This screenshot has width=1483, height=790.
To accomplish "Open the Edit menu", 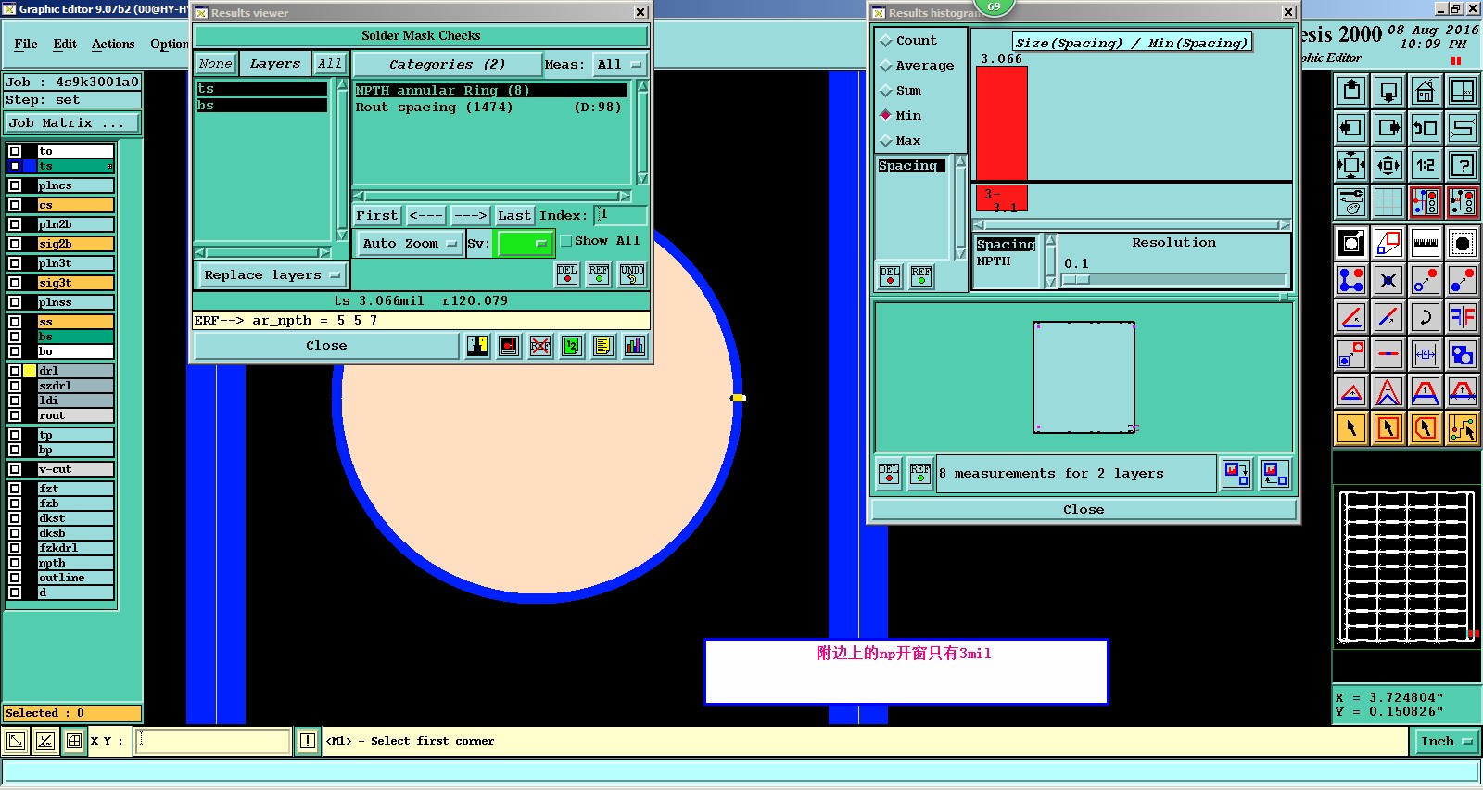I will tap(65, 44).
